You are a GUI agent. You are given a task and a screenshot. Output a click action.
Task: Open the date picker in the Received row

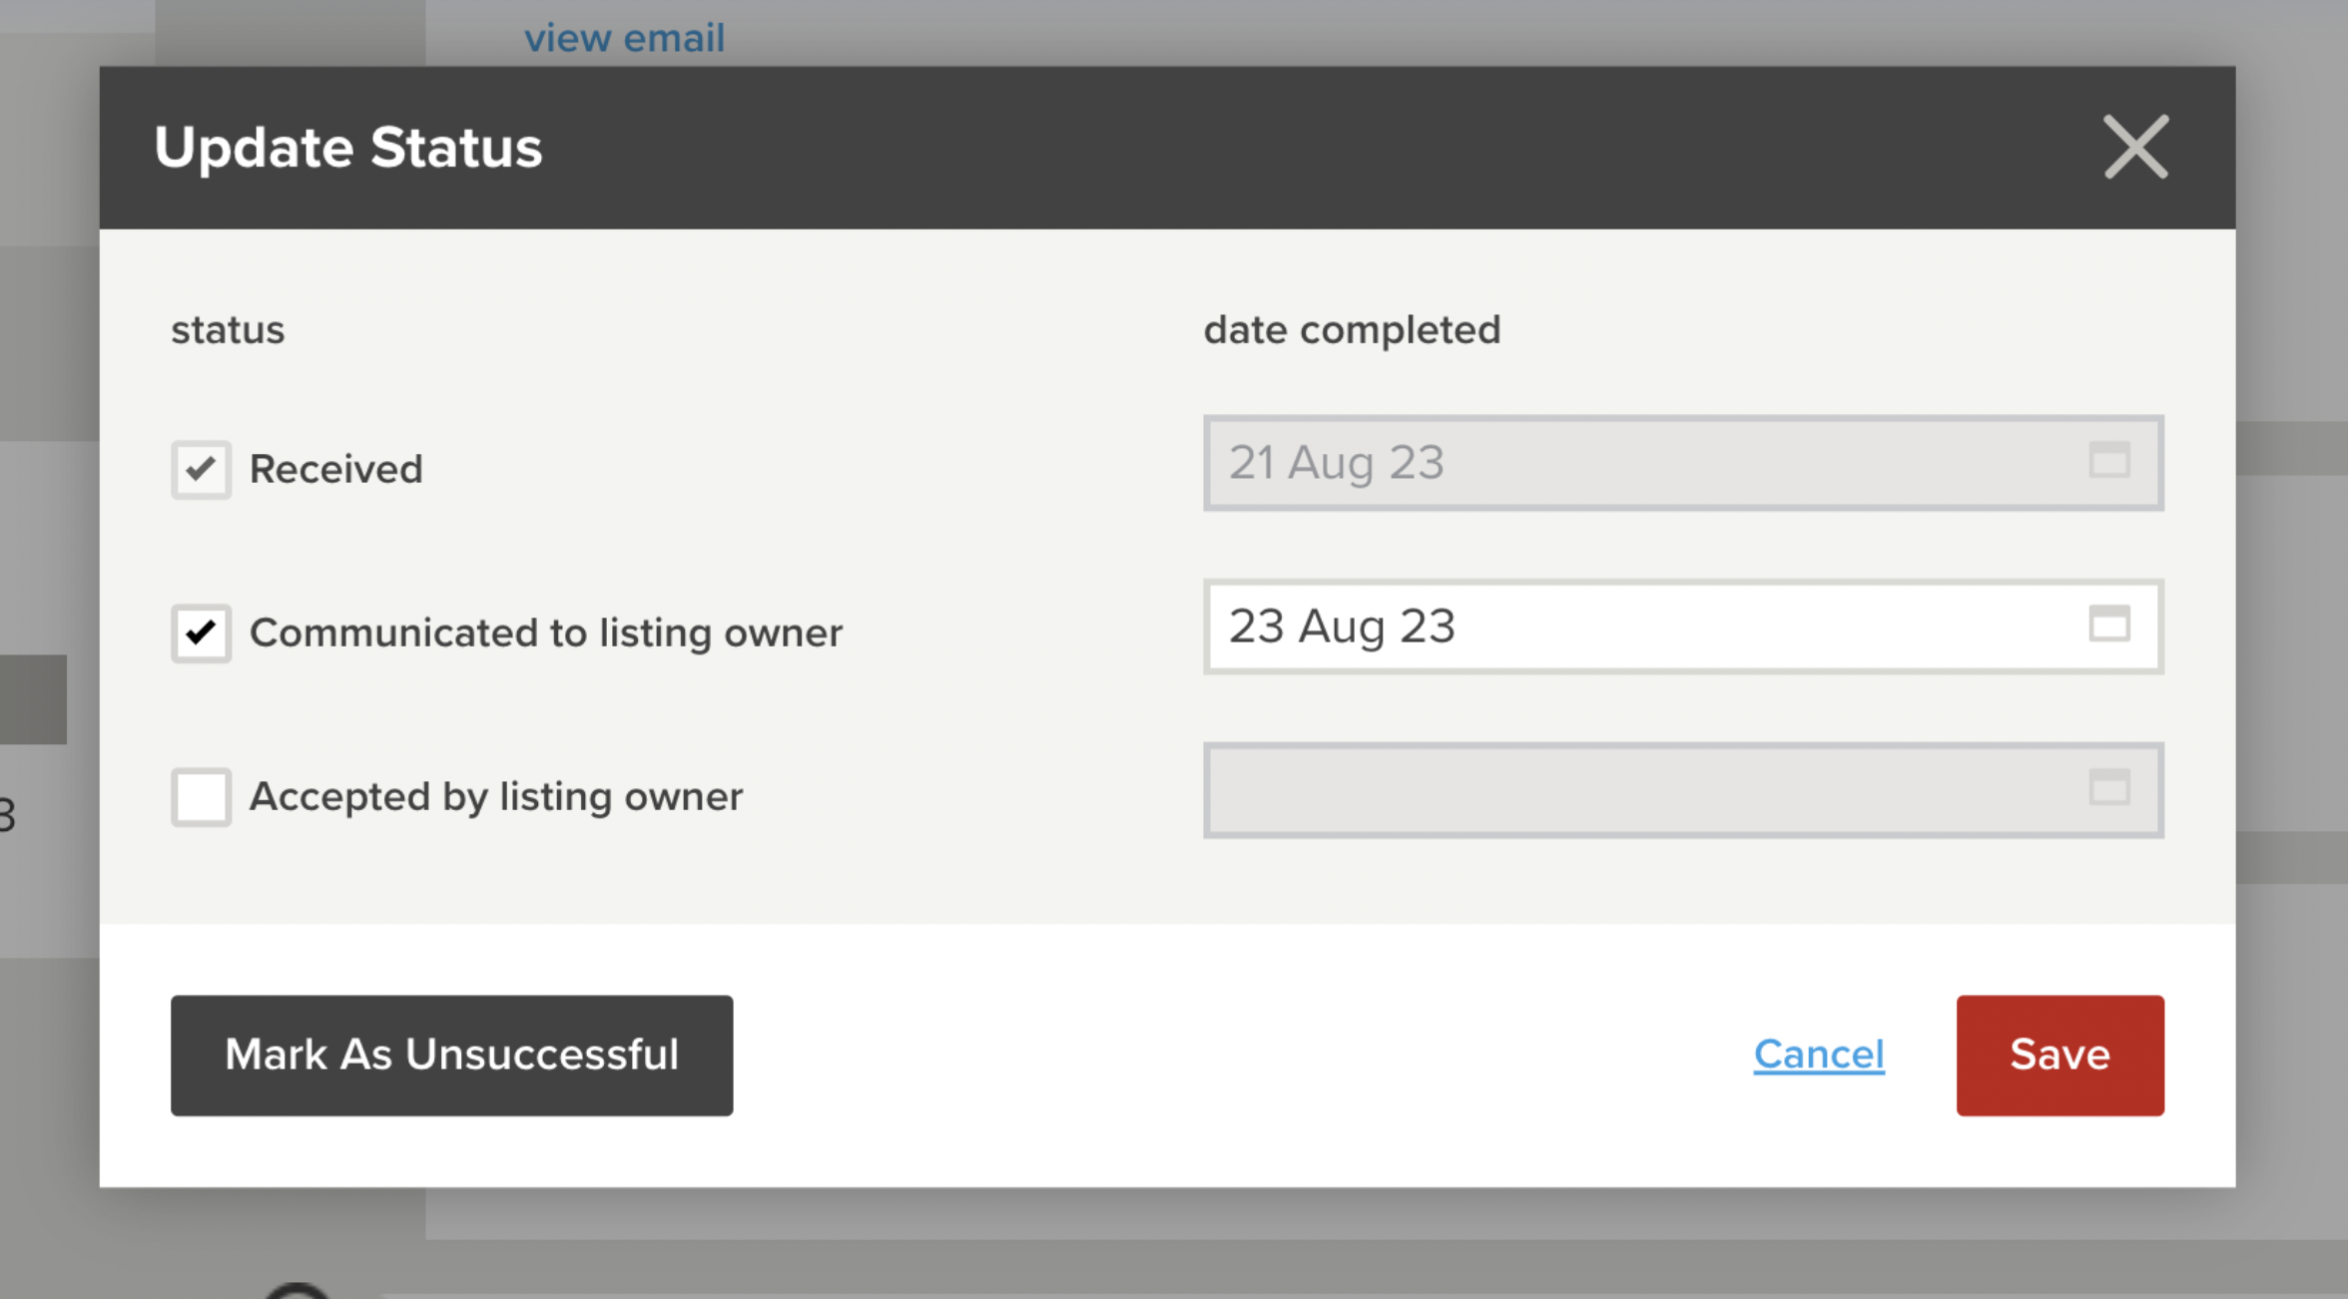coord(2109,462)
